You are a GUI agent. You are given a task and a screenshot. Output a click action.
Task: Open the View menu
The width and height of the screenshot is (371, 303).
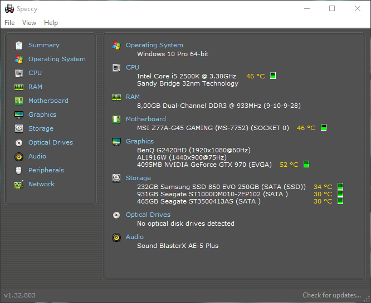(x=29, y=23)
